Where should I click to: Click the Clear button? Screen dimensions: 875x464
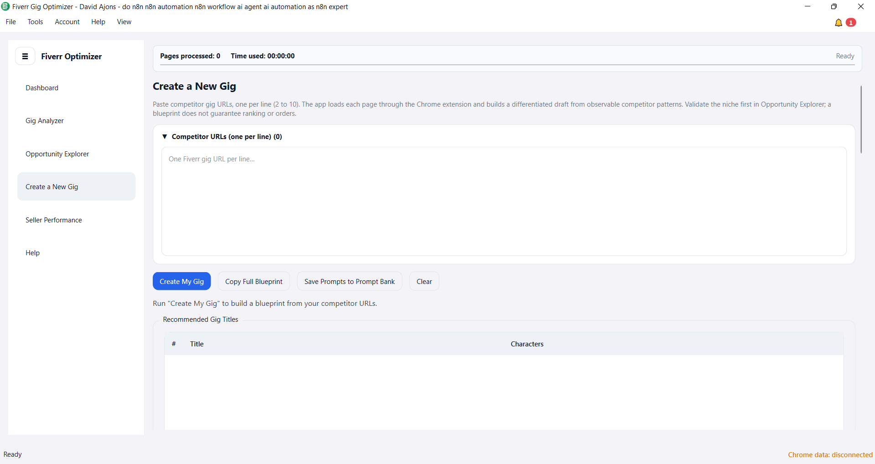click(424, 282)
